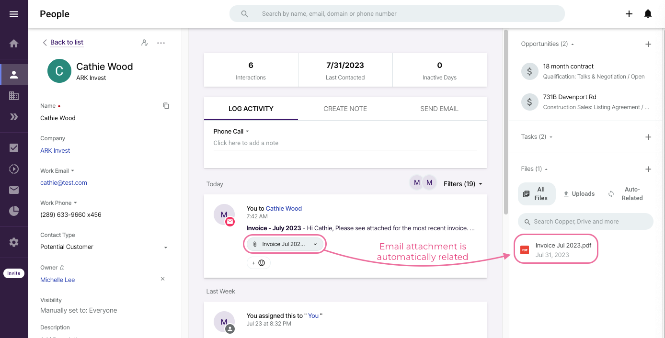This screenshot has width=665, height=338.
Task: Add a new opportunity with plus
Action: (648, 44)
